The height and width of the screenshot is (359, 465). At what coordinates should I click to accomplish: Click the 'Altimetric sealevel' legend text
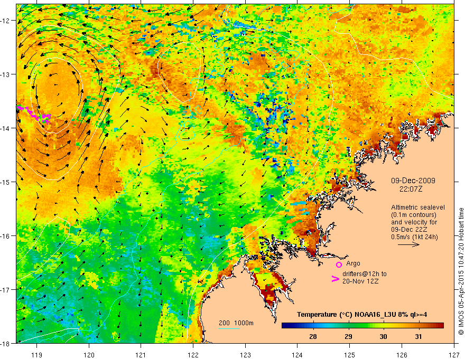pyautogui.click(x=418, y=207)
